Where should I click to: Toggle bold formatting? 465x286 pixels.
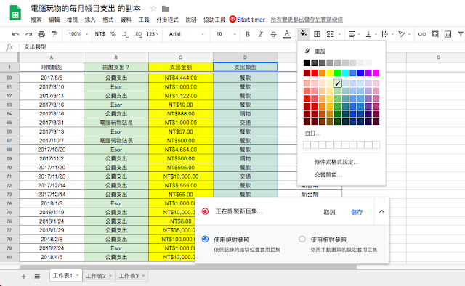pyautogui.click(x=248, y=34)
